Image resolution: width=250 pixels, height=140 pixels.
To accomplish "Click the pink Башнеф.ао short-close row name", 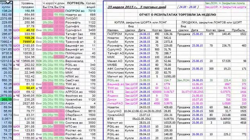I will click(116, 84).
